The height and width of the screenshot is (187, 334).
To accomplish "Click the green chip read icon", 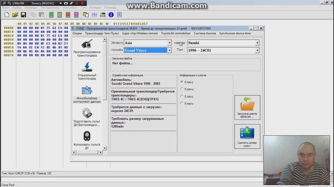I will pos(51,15).
